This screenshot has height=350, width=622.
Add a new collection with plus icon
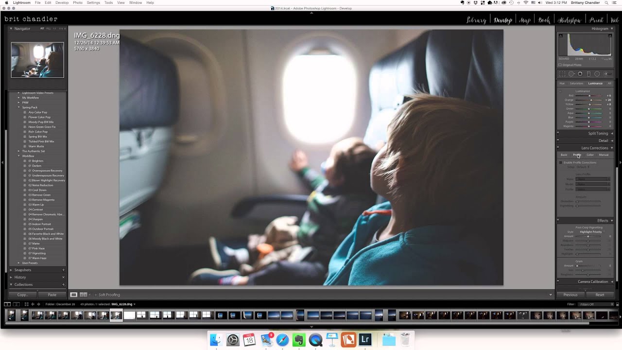63,284
